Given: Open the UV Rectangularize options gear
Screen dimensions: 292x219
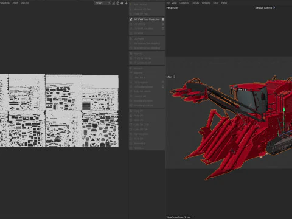Looking at the screenshot, I should point(163,87).
